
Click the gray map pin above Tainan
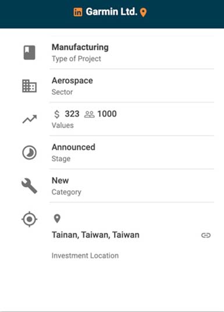(57, 219)
